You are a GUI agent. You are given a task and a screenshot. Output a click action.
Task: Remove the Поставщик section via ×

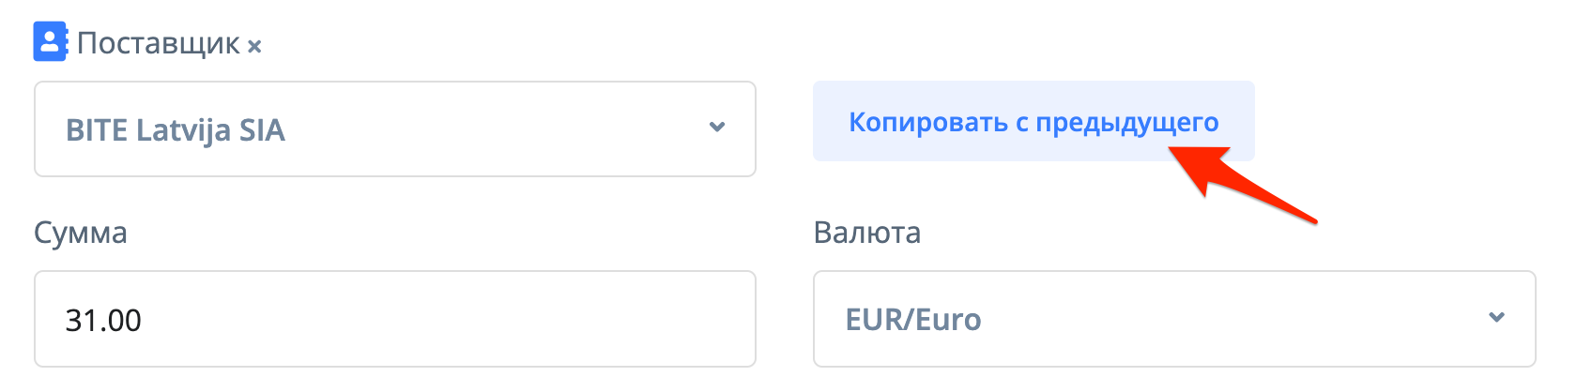(254, 46)
